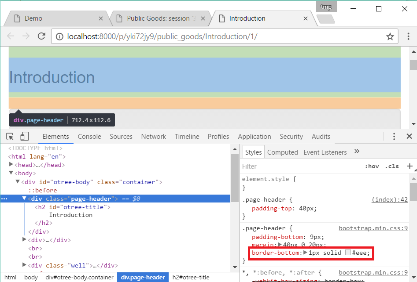Toggle the .cls element classes panel

point(392,166)
